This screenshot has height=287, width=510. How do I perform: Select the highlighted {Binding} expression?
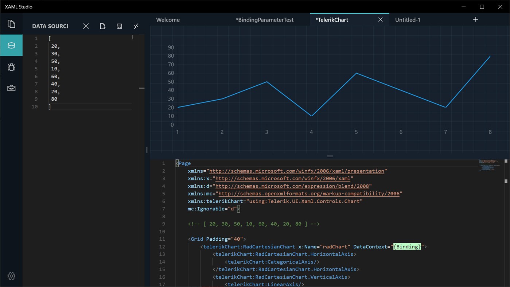point(406,247)
